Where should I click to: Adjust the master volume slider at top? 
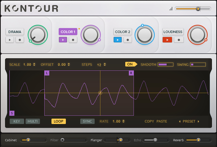[193, 9]
